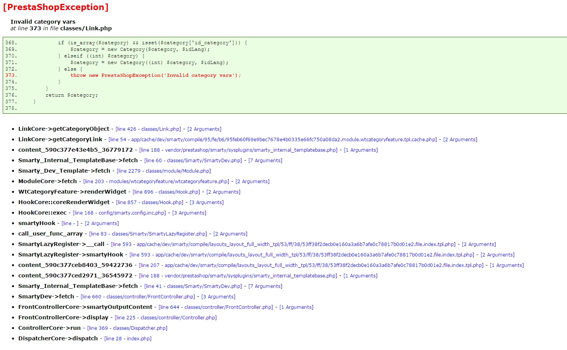This screenshot has height=350, width=567.
Task: Show 1 Arguments for content_590c377ceb8403_59422736
Action: [507, 265]
